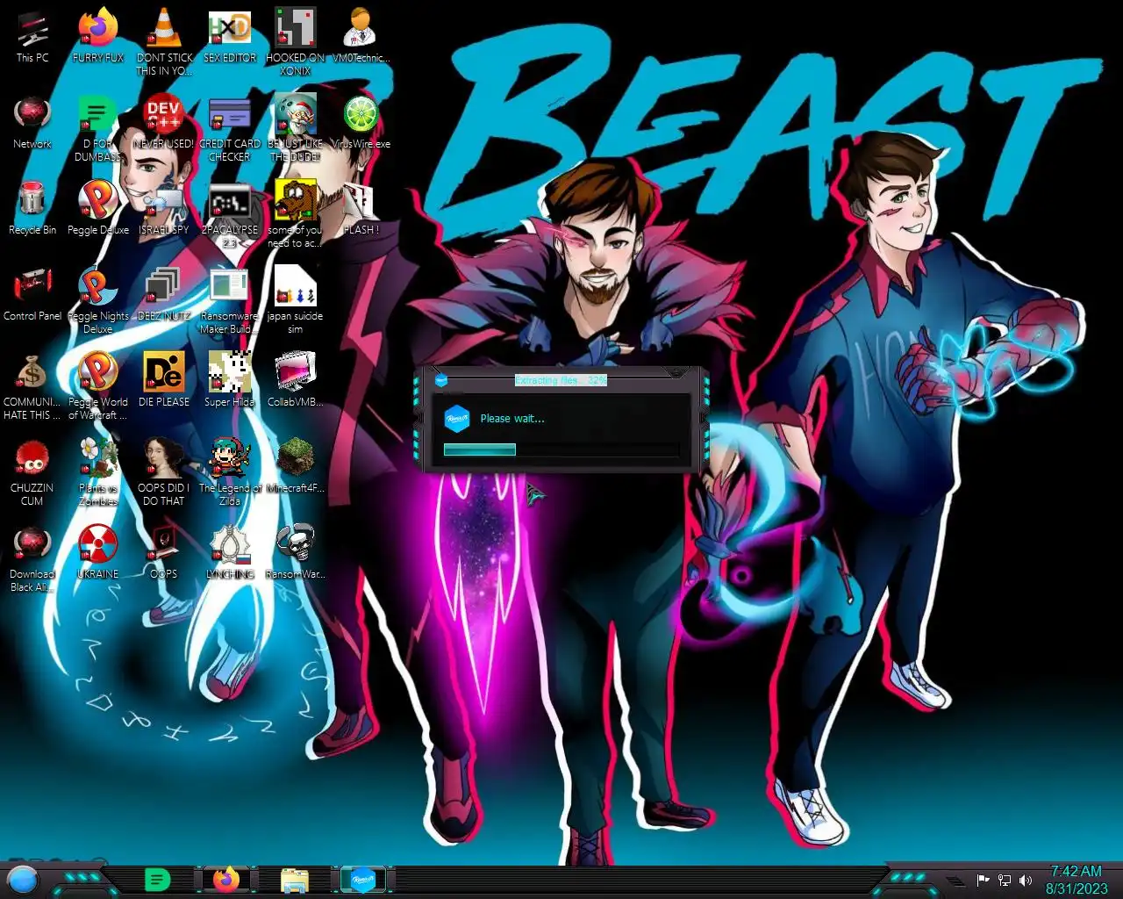Open the Control Panel desktop icon
The height and width of the screenshot is (899, 1123).
pyautogui.click(x=32, y=293)
